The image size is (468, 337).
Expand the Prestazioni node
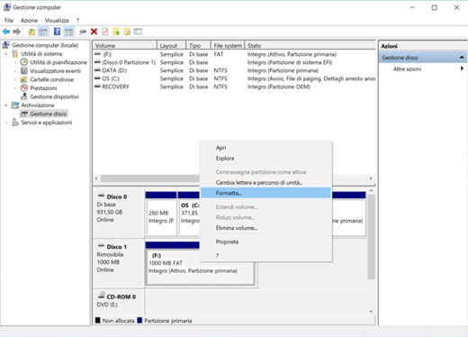pyautogui.click(x=15, y=88)
